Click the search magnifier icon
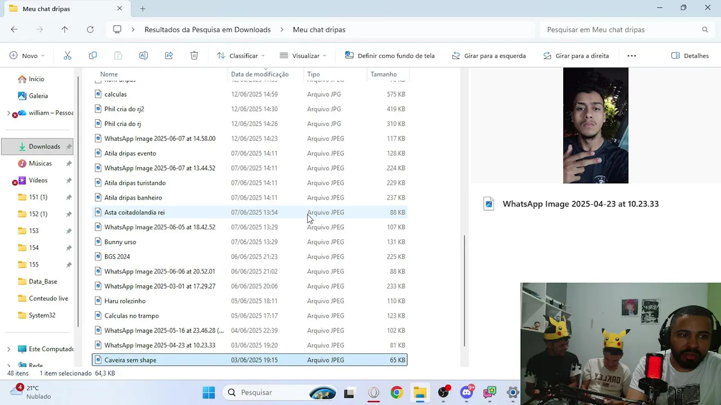The width and height of the screenshot is (721, 405). pos(705,29)
